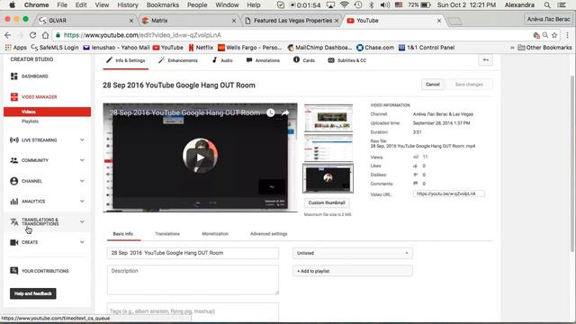Screen dimensions: 576x324
Task: Open the Apple menu
Action: [12, 4]
